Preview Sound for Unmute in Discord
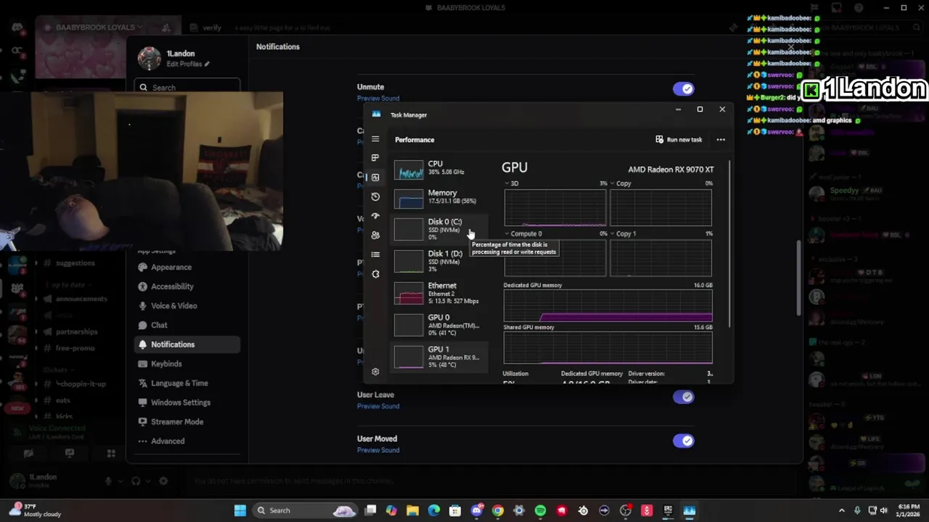This screenshot has width=929, height=522. [x=378, y=99]
